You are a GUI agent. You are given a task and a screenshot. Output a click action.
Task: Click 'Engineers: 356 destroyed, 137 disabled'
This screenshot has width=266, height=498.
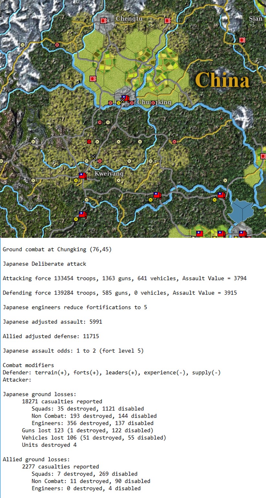[x=92, y=423]
